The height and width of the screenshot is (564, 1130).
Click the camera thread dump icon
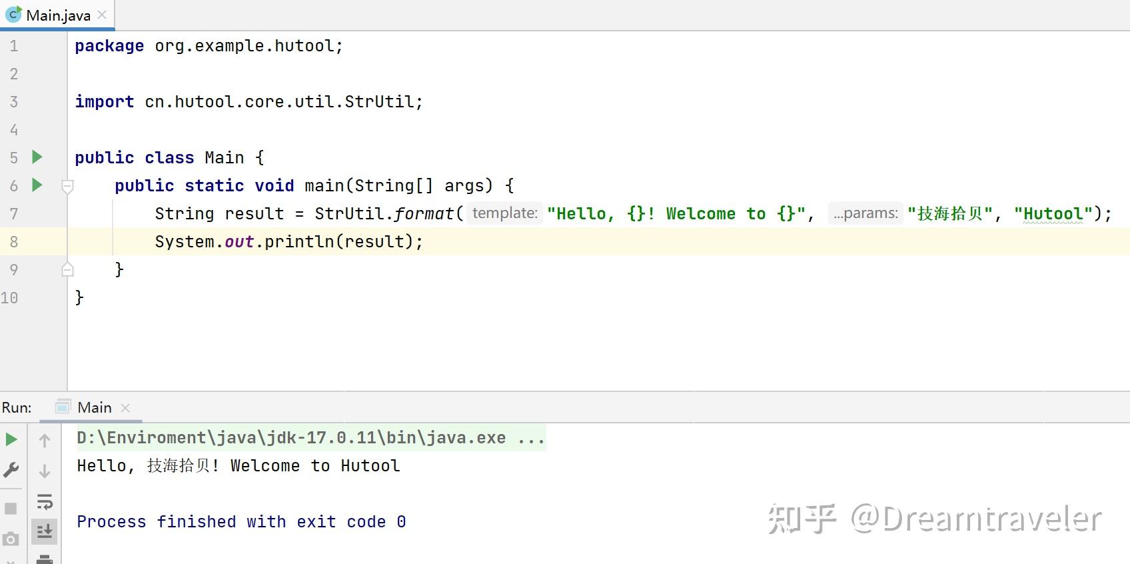[11, 539]
